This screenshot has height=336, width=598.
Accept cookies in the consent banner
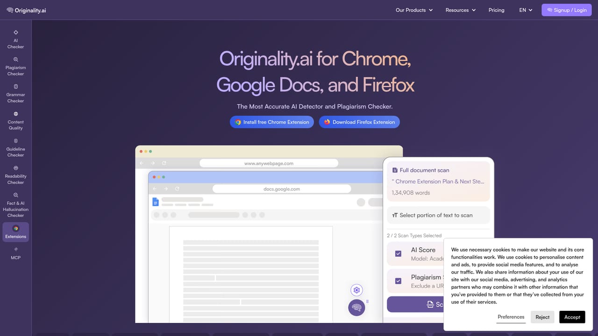pyautogui.click(x=572, y=317)
